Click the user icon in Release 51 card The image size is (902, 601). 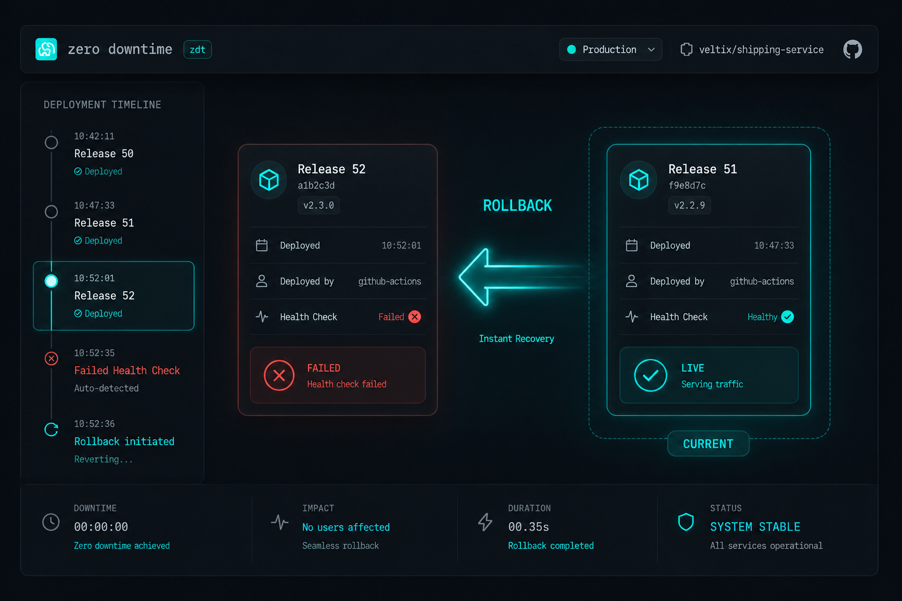click(x=632, y=281)
